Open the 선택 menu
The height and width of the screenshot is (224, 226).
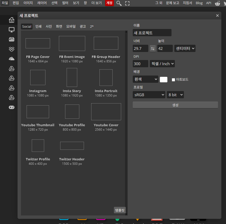point(54,3)
